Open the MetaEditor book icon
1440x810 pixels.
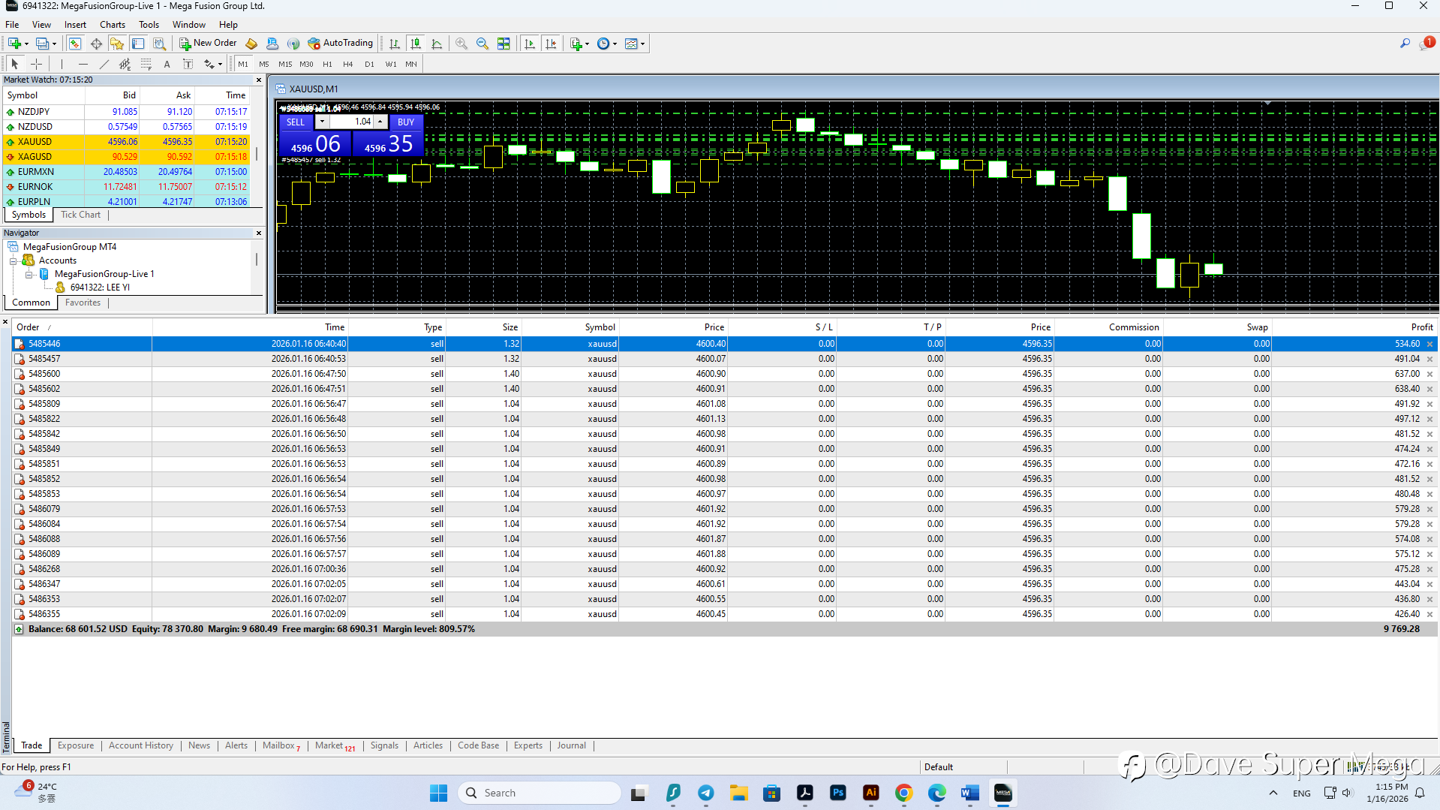(x=251, y=44)
